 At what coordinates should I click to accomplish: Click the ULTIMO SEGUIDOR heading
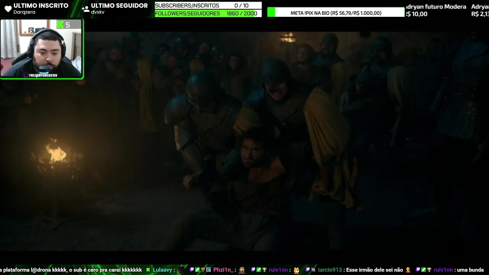click(119, 5)
